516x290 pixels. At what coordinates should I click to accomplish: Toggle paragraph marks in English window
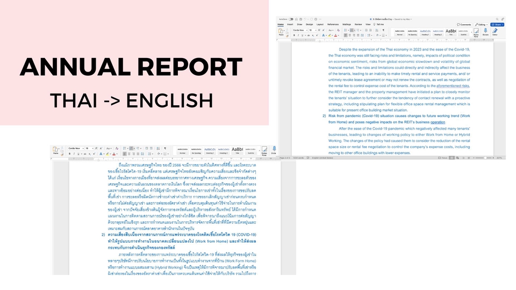(383, 30)
